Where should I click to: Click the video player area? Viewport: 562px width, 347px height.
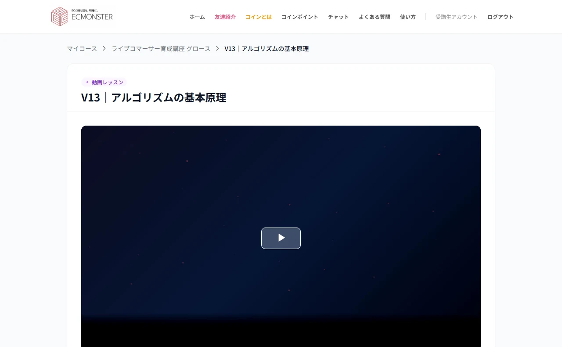[281, 236]
